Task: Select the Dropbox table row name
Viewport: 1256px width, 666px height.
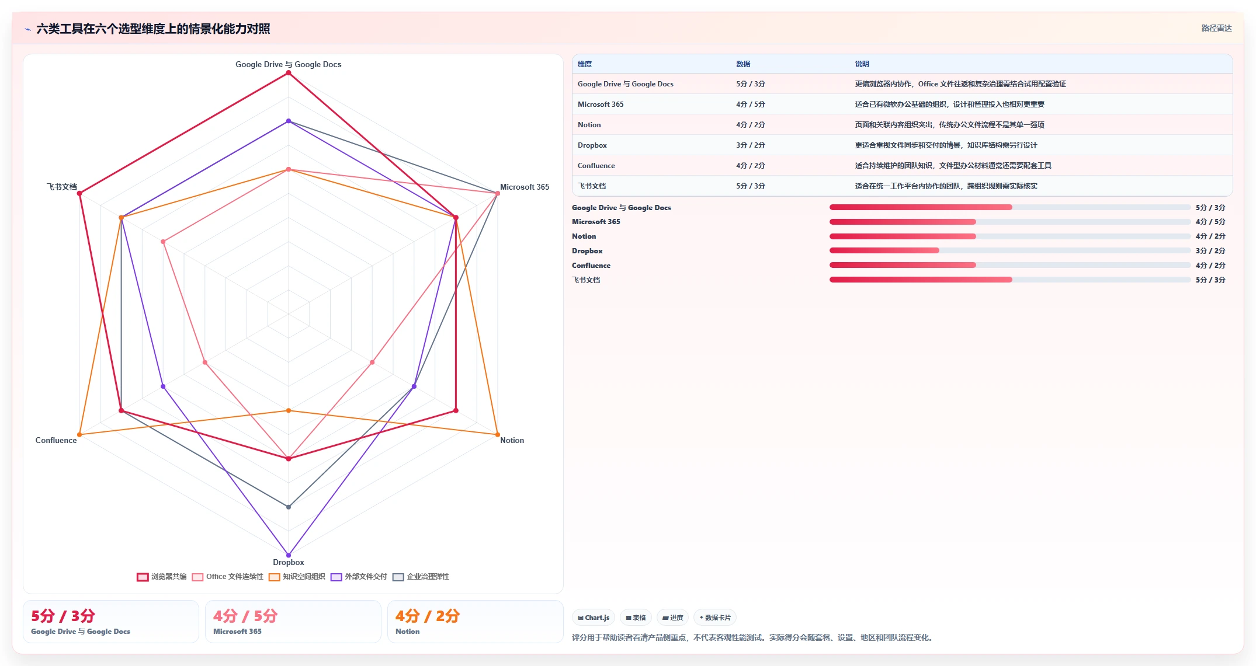Action: click(592, 145)
